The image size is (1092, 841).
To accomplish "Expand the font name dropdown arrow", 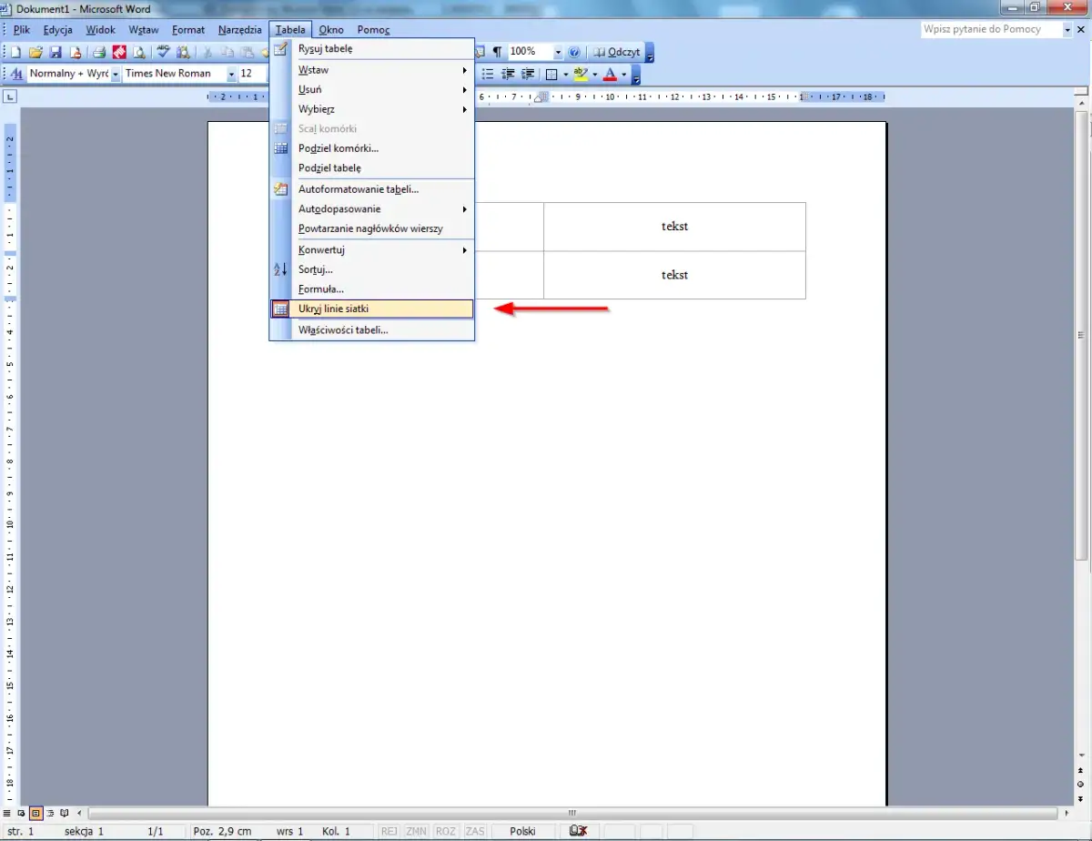I will point(231,74).
